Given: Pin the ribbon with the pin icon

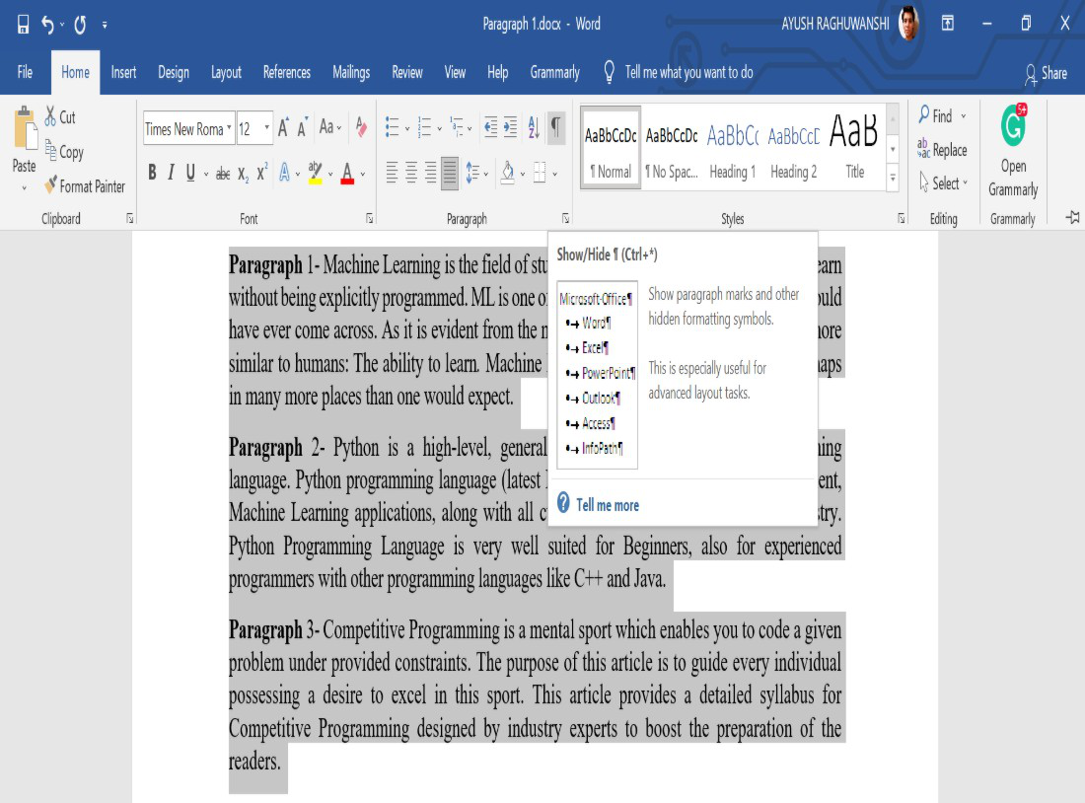Looking at the screenshot, I should pyautogui.click(x=1072, y=218).
